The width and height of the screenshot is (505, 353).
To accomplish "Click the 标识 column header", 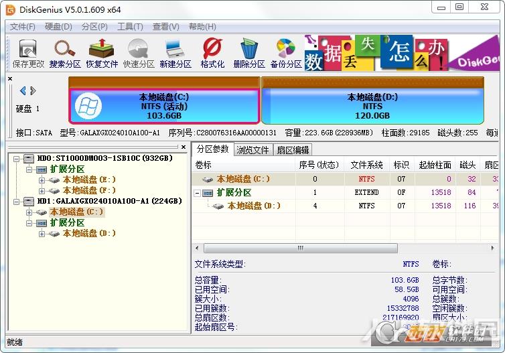I will point(402,165).
